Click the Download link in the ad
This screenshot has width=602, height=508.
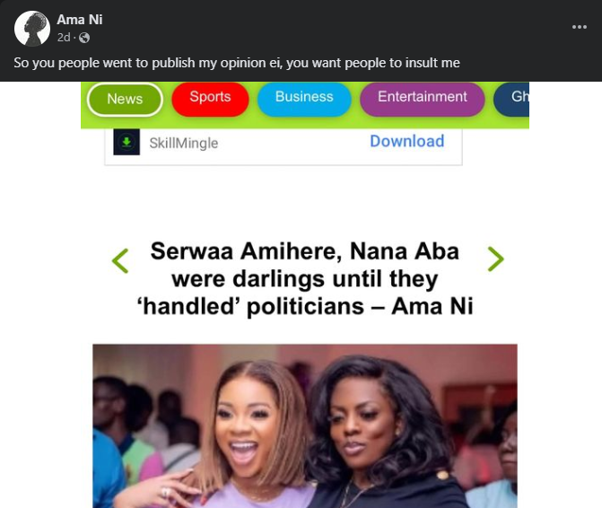pos(407,141)
